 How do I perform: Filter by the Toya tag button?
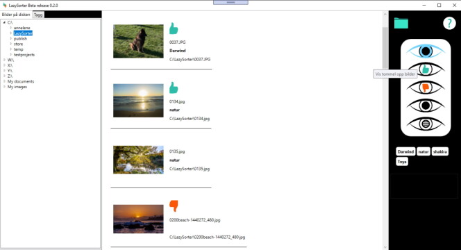click(x=402, y=162)
